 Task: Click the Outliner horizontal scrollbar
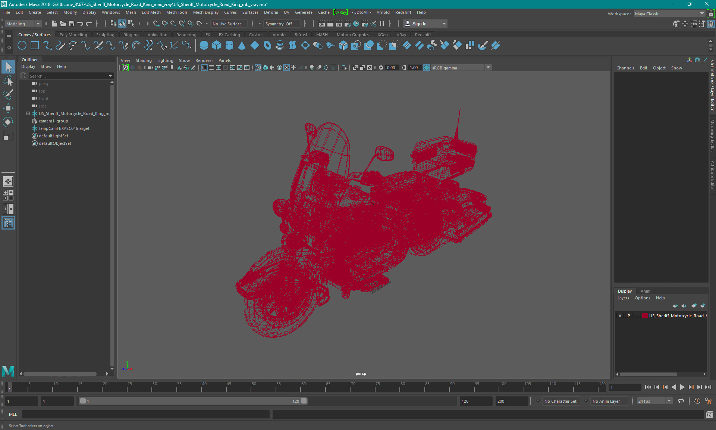60,374
